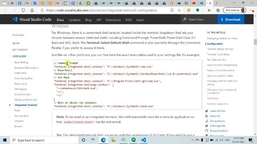This screenshot has width=257, height=144.
Task: Jump to Configuration section link
Action: click(x=215, y=44)
